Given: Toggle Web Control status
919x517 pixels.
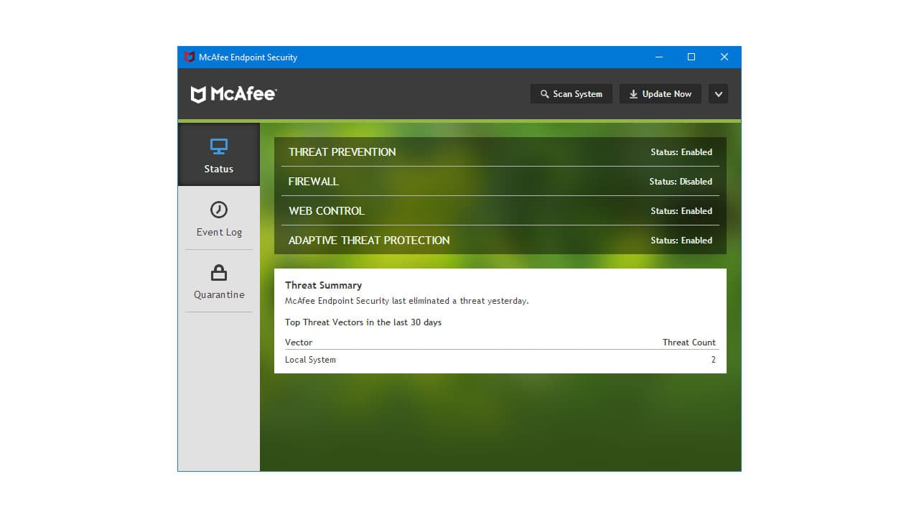Looking at the screenshot, I should click(x=500, y=210).
